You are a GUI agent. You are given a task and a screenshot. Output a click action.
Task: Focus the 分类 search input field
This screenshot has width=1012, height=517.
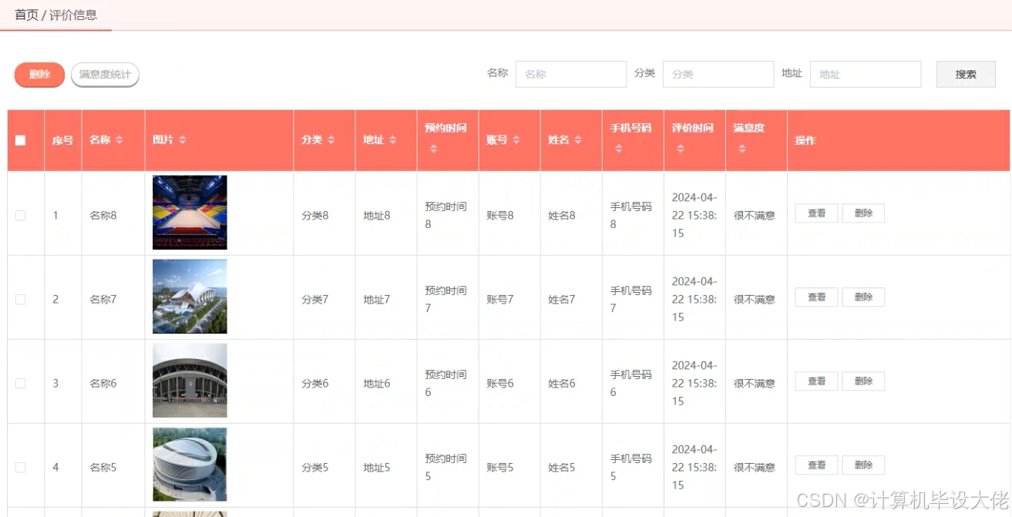tap(718, 75)
